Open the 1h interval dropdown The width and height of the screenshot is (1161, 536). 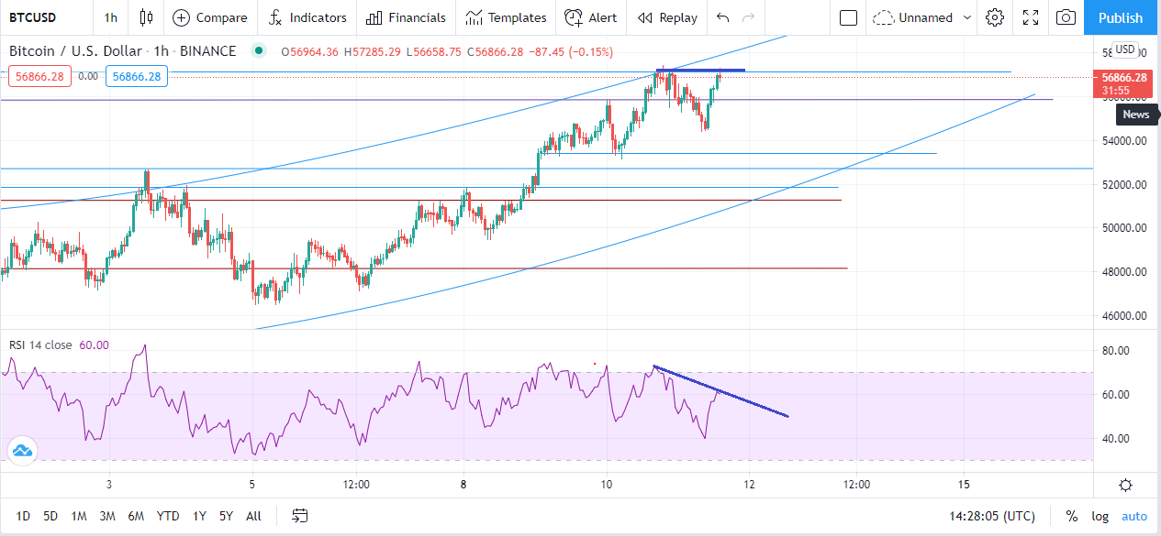coord(110,17)
